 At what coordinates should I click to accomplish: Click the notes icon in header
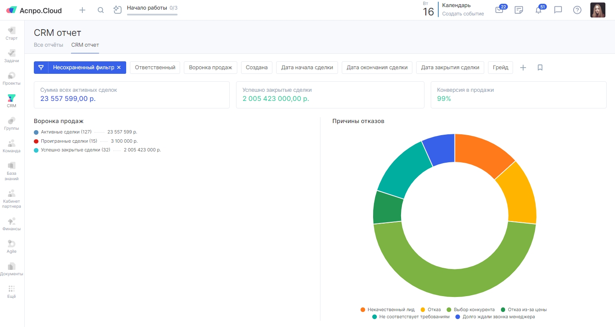[x=519, y=10]
